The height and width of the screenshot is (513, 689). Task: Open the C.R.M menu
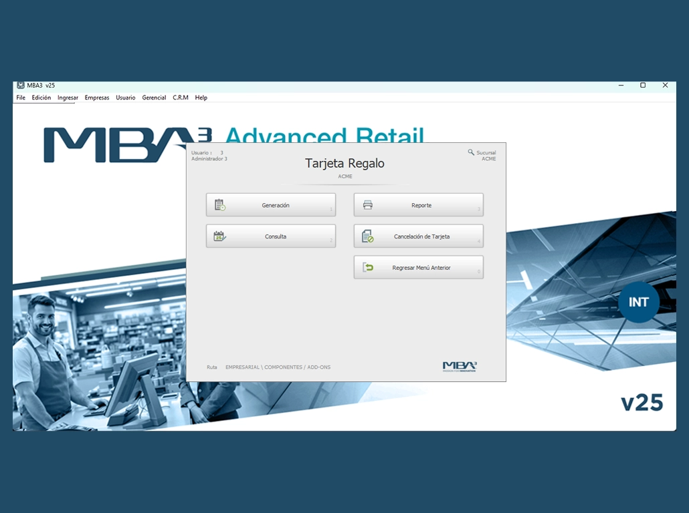(x=181, y=98)
